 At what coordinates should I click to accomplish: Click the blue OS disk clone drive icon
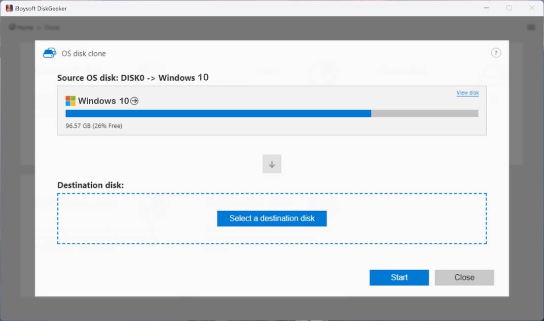pos(49,53)
